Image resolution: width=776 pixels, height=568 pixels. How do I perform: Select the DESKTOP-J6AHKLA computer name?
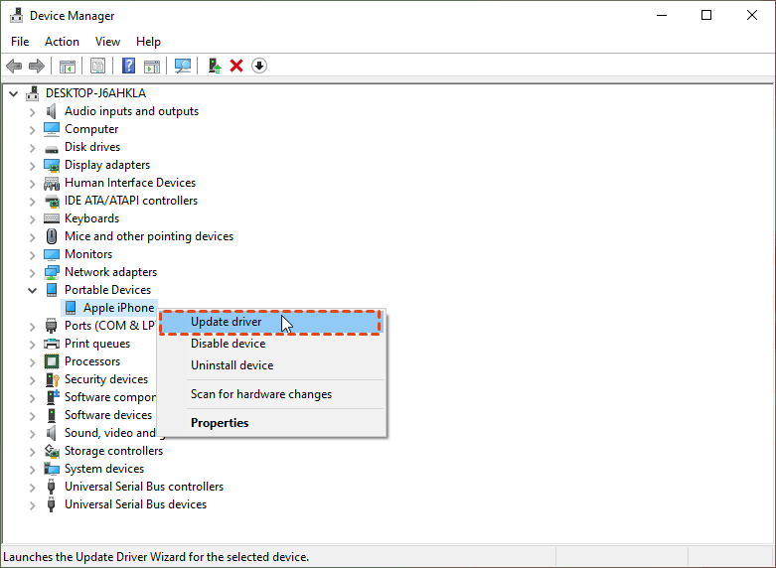click(96, 93)
